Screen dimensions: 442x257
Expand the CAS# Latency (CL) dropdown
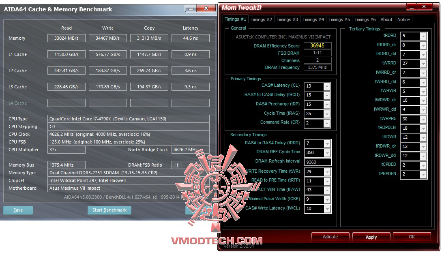click(x=327, y=86)
